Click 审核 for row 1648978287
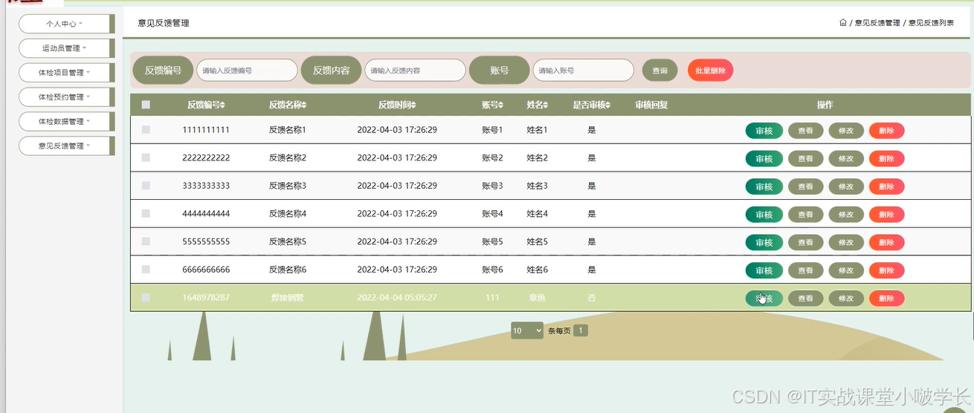This screenshot has height=413, width=974. click(x=764, y=299)
